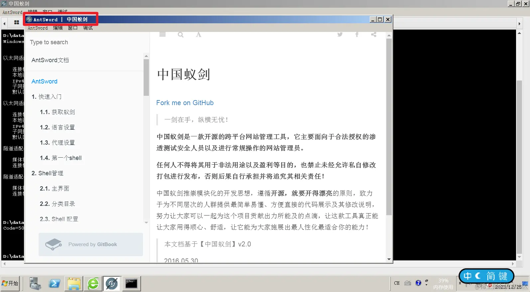530x292 pixels.
Task: Click the CH language indicator
Action: tap(397, 283)
